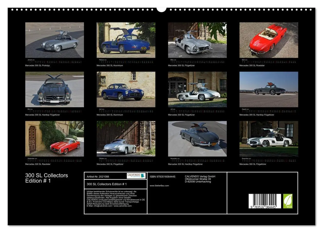The width and height of the screenshot is (323, 233).
Task: Click the title 300 SL Collectors Edition # 1
Action: coord(47,177)
